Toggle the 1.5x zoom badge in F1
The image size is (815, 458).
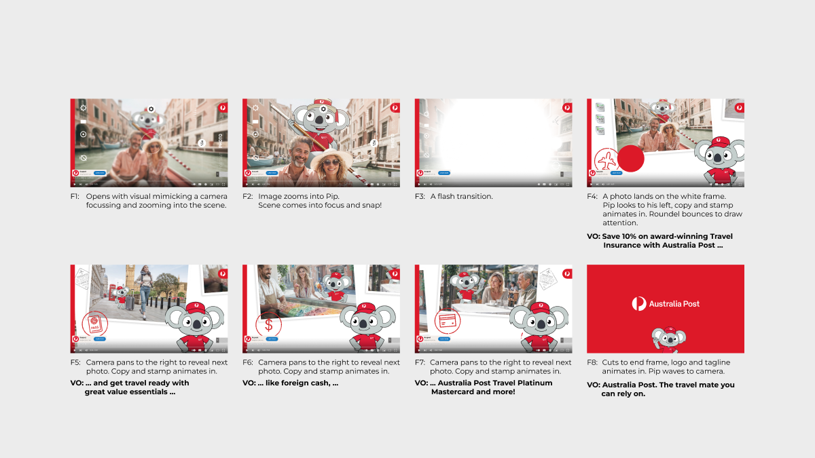202,142
